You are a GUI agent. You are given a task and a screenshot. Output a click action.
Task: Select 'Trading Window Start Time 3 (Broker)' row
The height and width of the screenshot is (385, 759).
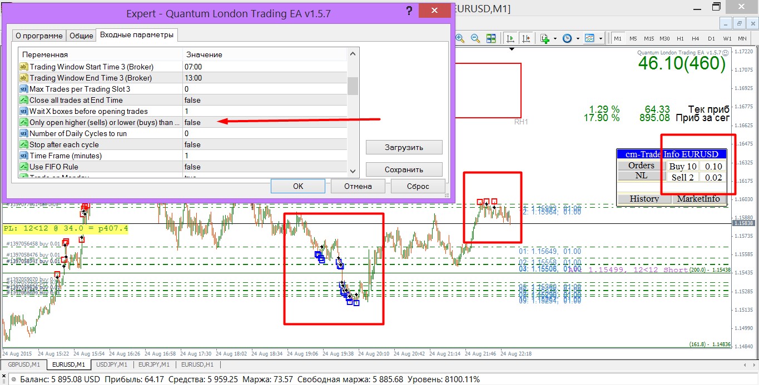(x=183, y=67)
